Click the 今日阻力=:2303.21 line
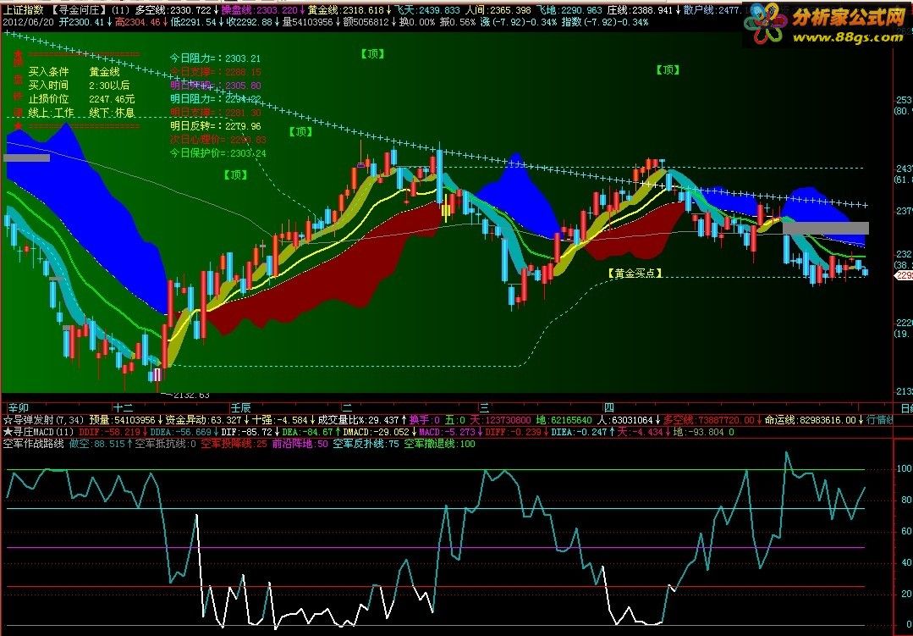 (x=215, y=58)
